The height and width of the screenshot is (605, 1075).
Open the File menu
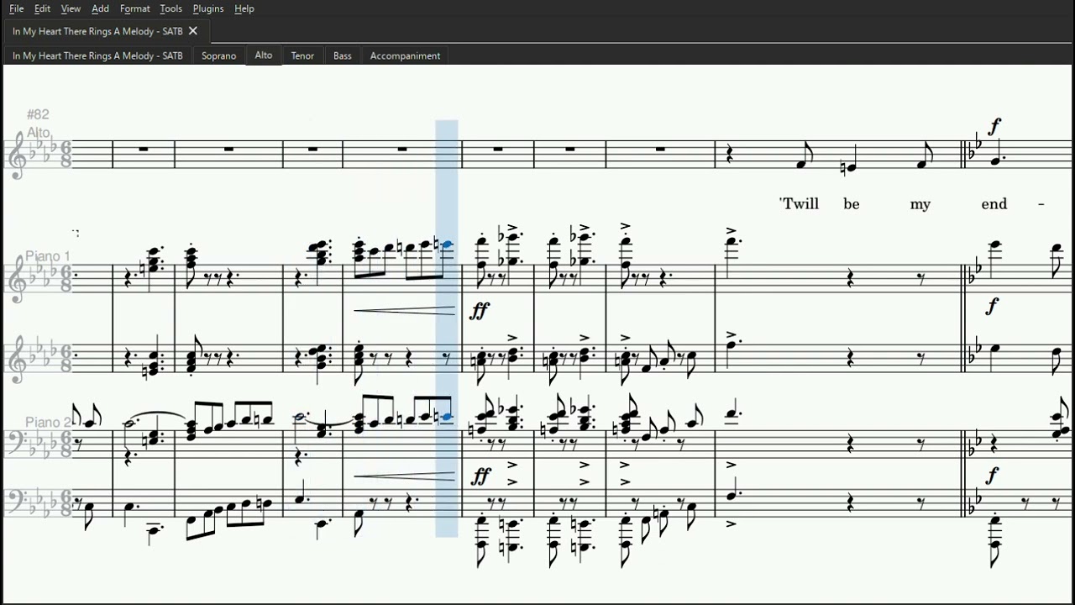[16, 8]
